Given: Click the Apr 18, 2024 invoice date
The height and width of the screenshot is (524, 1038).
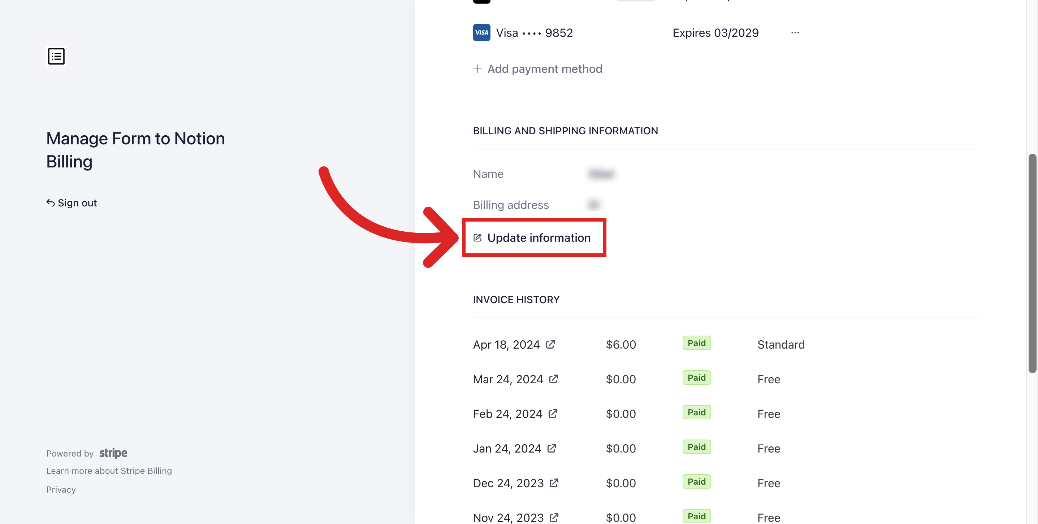Looking at the screenshot, I should coord(506,344).
